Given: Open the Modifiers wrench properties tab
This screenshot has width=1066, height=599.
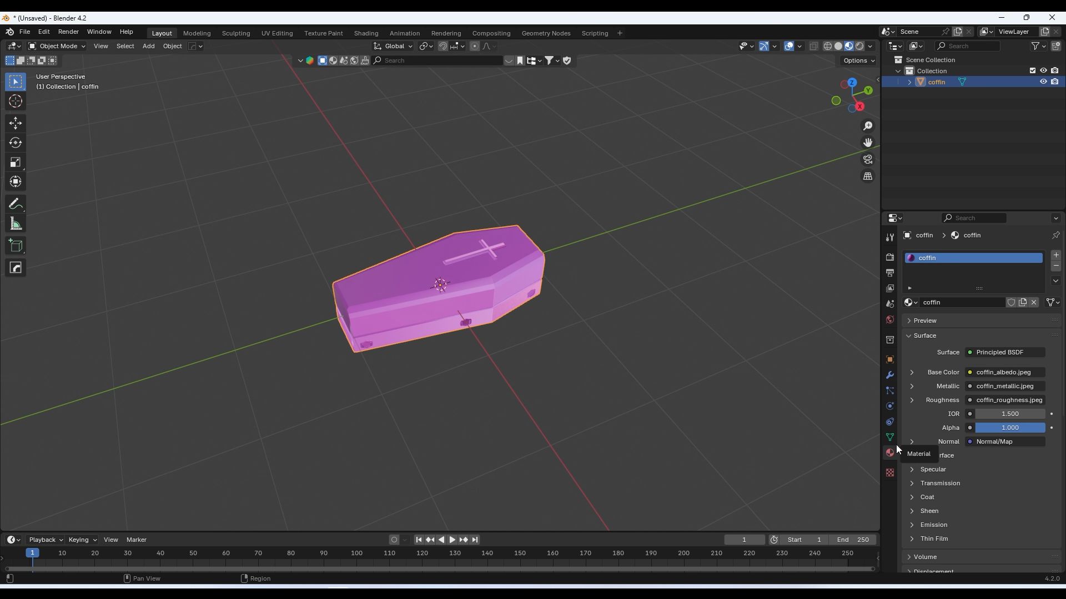Looking at the screenshot, I should pos(890,375).
